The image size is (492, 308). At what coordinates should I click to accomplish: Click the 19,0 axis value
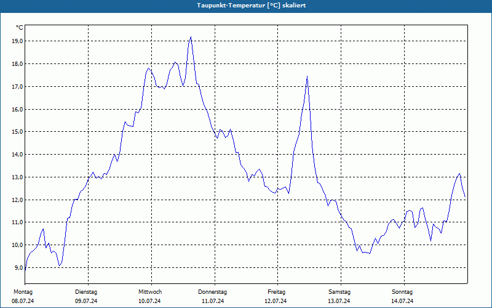(x=18, y=41)
